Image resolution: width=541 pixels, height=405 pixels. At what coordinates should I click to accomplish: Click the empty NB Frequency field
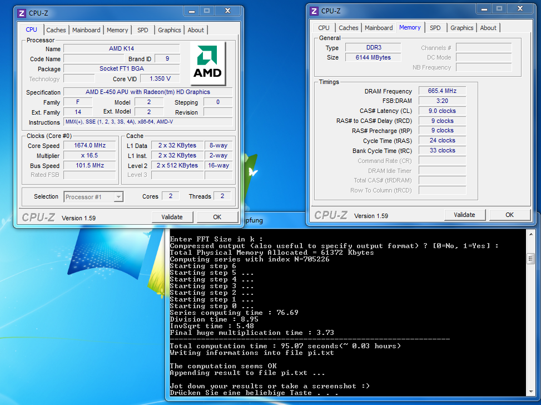484,67
